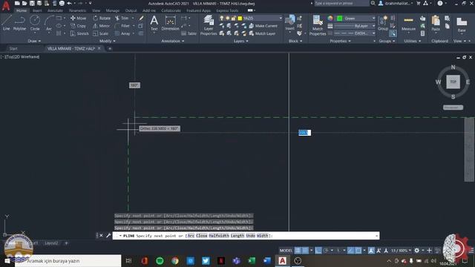Click the search magnifier icon in title bar
Screen dimensions: 475x267
[x=373, y=3]
